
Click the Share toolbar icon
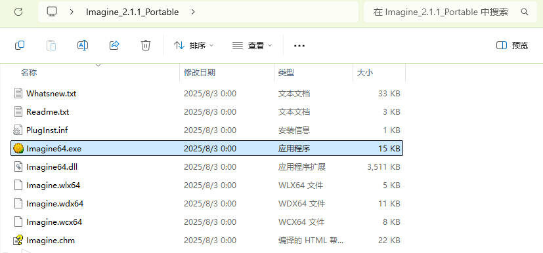pyautogui.click(x=114, y=45)
